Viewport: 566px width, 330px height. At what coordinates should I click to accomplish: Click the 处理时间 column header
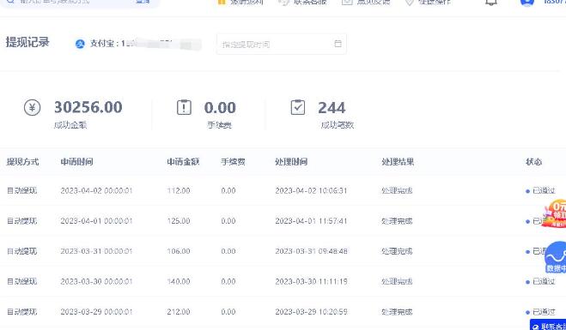tap(291, 162)
